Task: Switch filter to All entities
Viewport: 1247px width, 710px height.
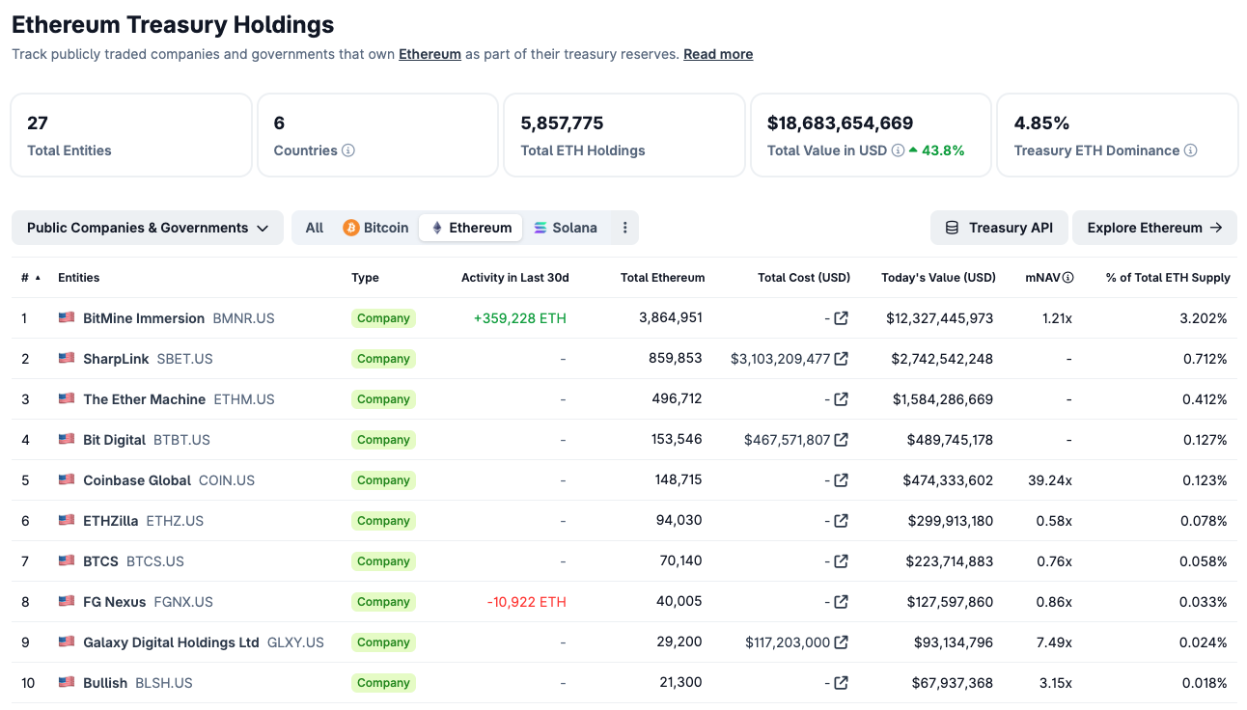Action: pos(314,228)
